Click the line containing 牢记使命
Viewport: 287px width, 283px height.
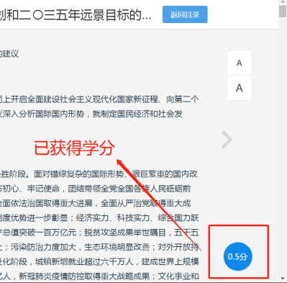[96, 189]
